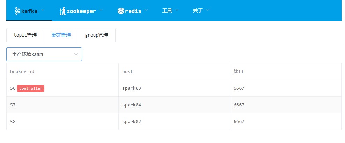Open the 关于 menu

(201, 10)
